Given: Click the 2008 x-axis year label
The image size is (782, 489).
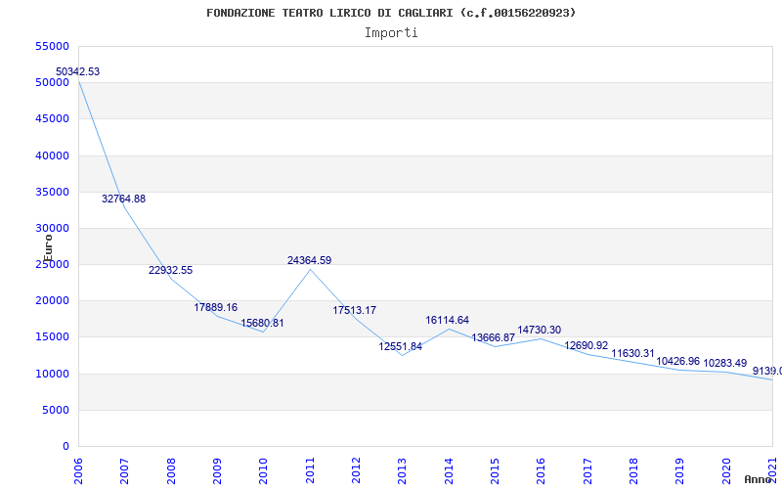Looking at the screenshot, I should coord(171,471).
